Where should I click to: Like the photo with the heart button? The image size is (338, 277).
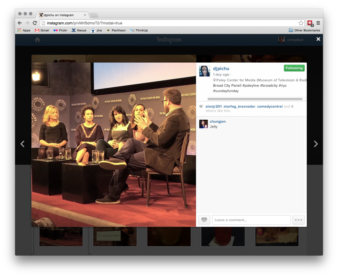click(204, 220)
